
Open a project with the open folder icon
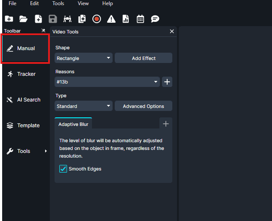pyautogui.click(x=23, y=19)
